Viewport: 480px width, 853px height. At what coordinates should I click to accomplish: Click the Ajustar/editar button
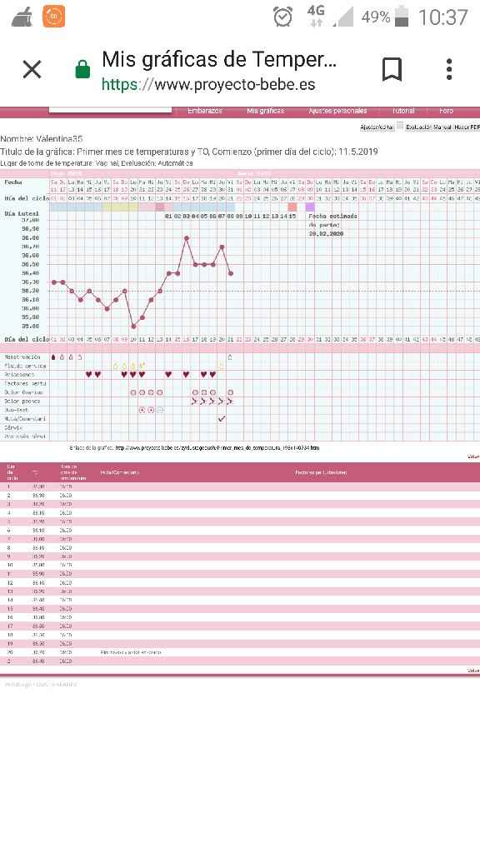click(377, 127)
